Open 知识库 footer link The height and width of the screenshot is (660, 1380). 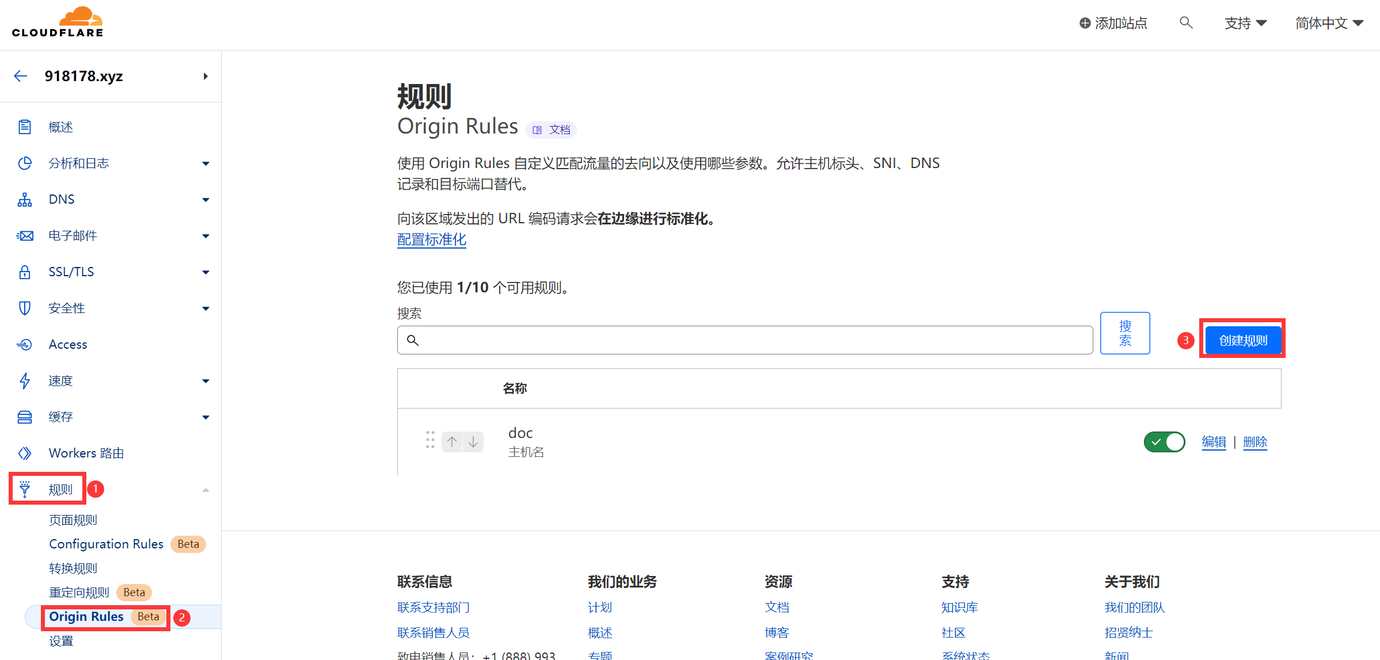960,607
